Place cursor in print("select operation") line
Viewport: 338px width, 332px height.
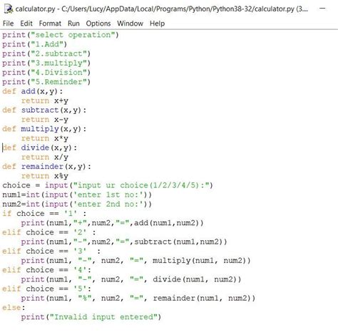tap(61, 35)
